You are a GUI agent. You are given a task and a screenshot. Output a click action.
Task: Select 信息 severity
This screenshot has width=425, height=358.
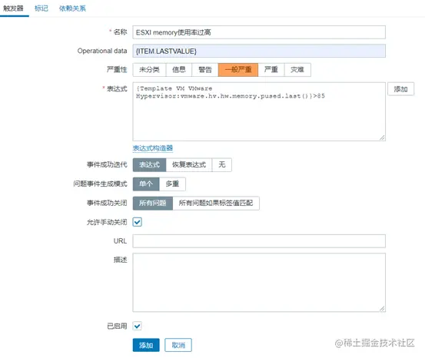pos(179,70)
